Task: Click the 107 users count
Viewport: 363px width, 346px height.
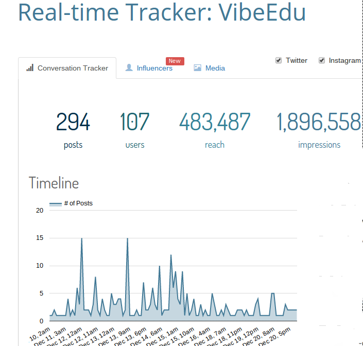Action: point(134,122)
